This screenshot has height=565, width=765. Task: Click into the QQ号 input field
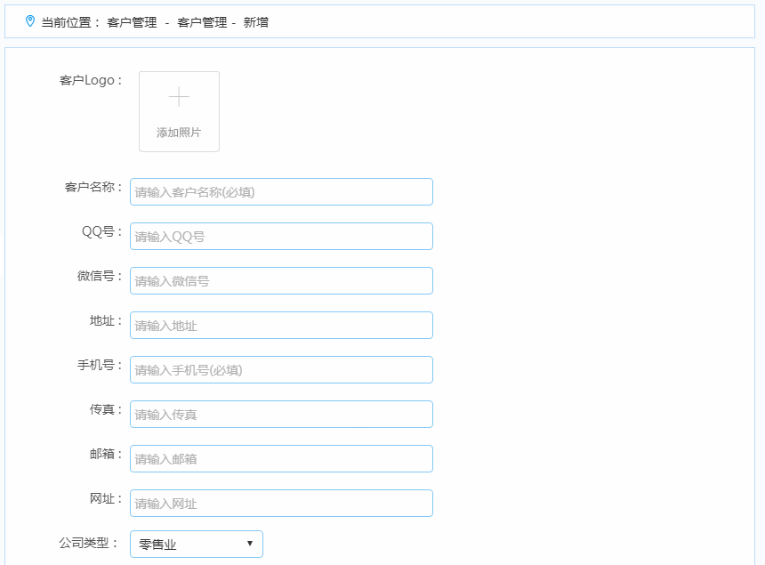[x=281, y=237]
